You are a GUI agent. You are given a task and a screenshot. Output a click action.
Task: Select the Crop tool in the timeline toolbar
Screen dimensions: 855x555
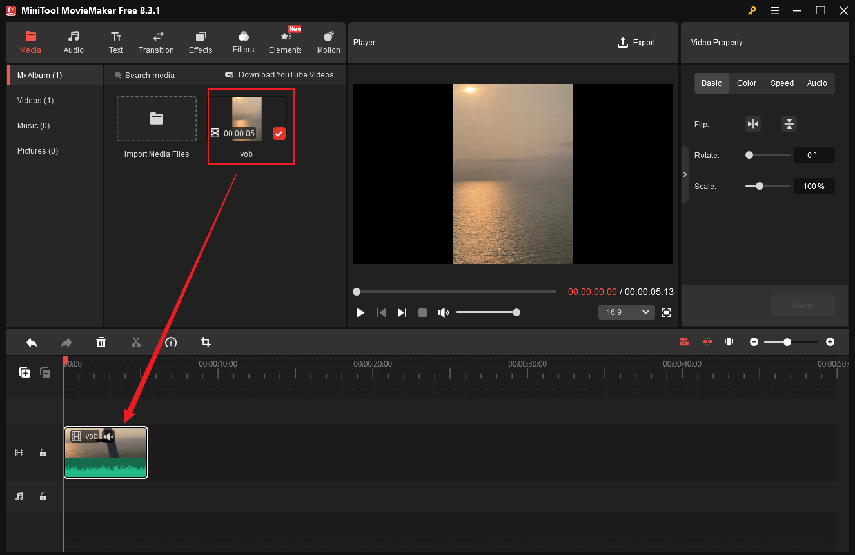pos(205,342)
